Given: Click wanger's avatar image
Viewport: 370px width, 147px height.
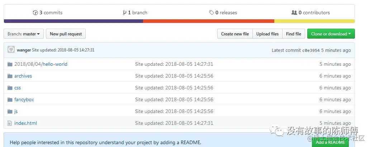Looking at the screenshot, I should [11, 49].
